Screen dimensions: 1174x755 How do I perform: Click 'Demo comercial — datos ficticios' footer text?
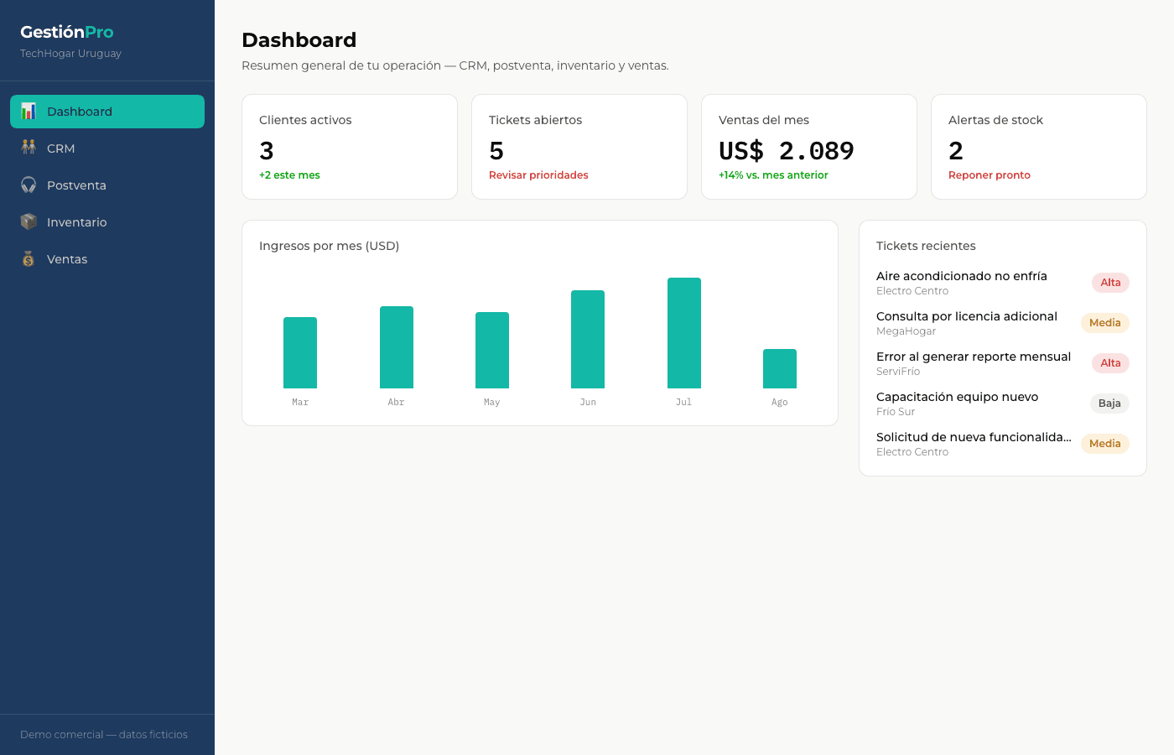(x=104, y=735)
